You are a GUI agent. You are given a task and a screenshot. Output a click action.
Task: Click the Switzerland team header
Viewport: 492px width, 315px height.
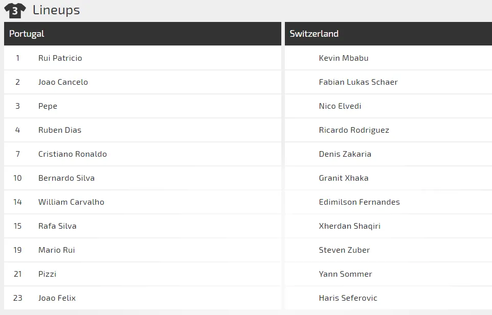tap(314, 34)
